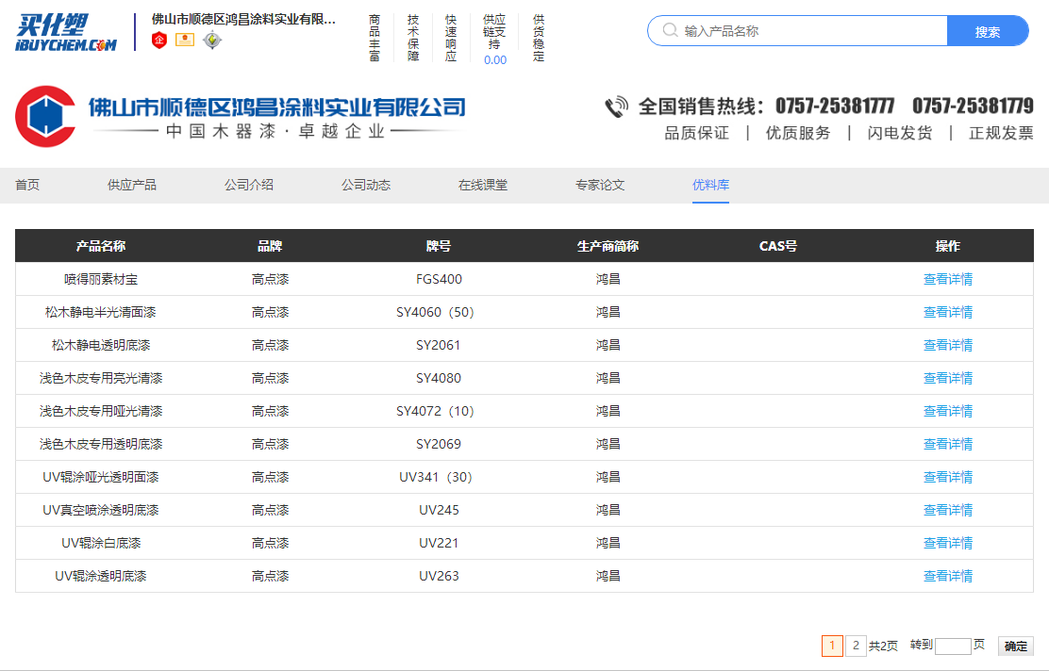
Task: Click the 品质保证 service label
Action: pos(696,133)
